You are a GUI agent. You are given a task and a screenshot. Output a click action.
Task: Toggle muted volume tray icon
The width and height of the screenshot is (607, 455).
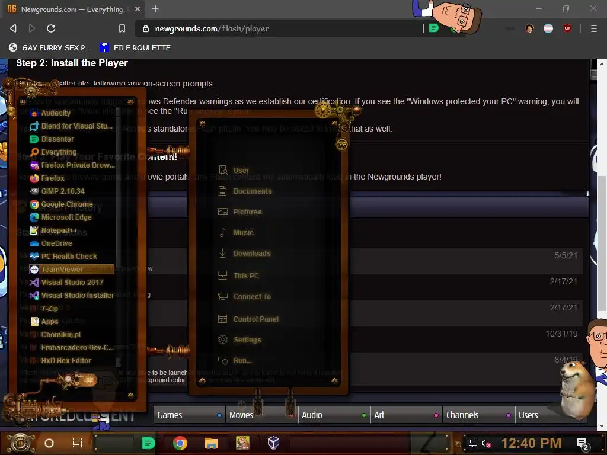[x=486, y=443]
